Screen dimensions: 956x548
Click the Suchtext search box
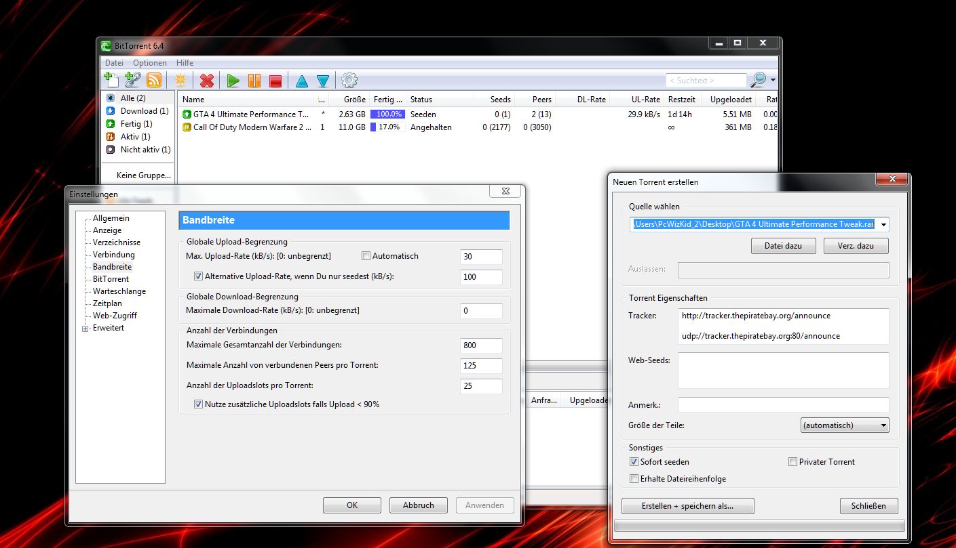[706, 81]
